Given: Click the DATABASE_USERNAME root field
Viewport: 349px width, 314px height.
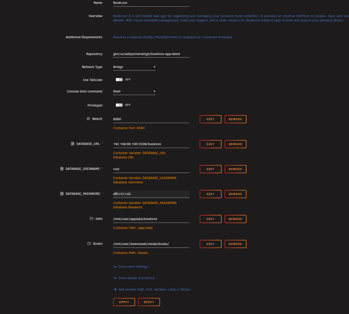Looking at the screenshot, I should click(151, 169).
